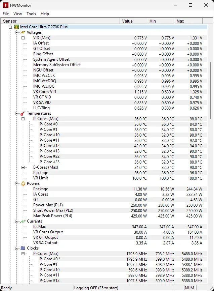Screen dimensions: 214x291
Task: Collapse the Voltages section
Action: tap(17, 32)
